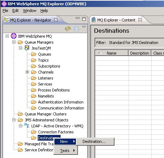Open the New submenu in context menu
This screenshot has width=164, height=158.
point(65,141)
